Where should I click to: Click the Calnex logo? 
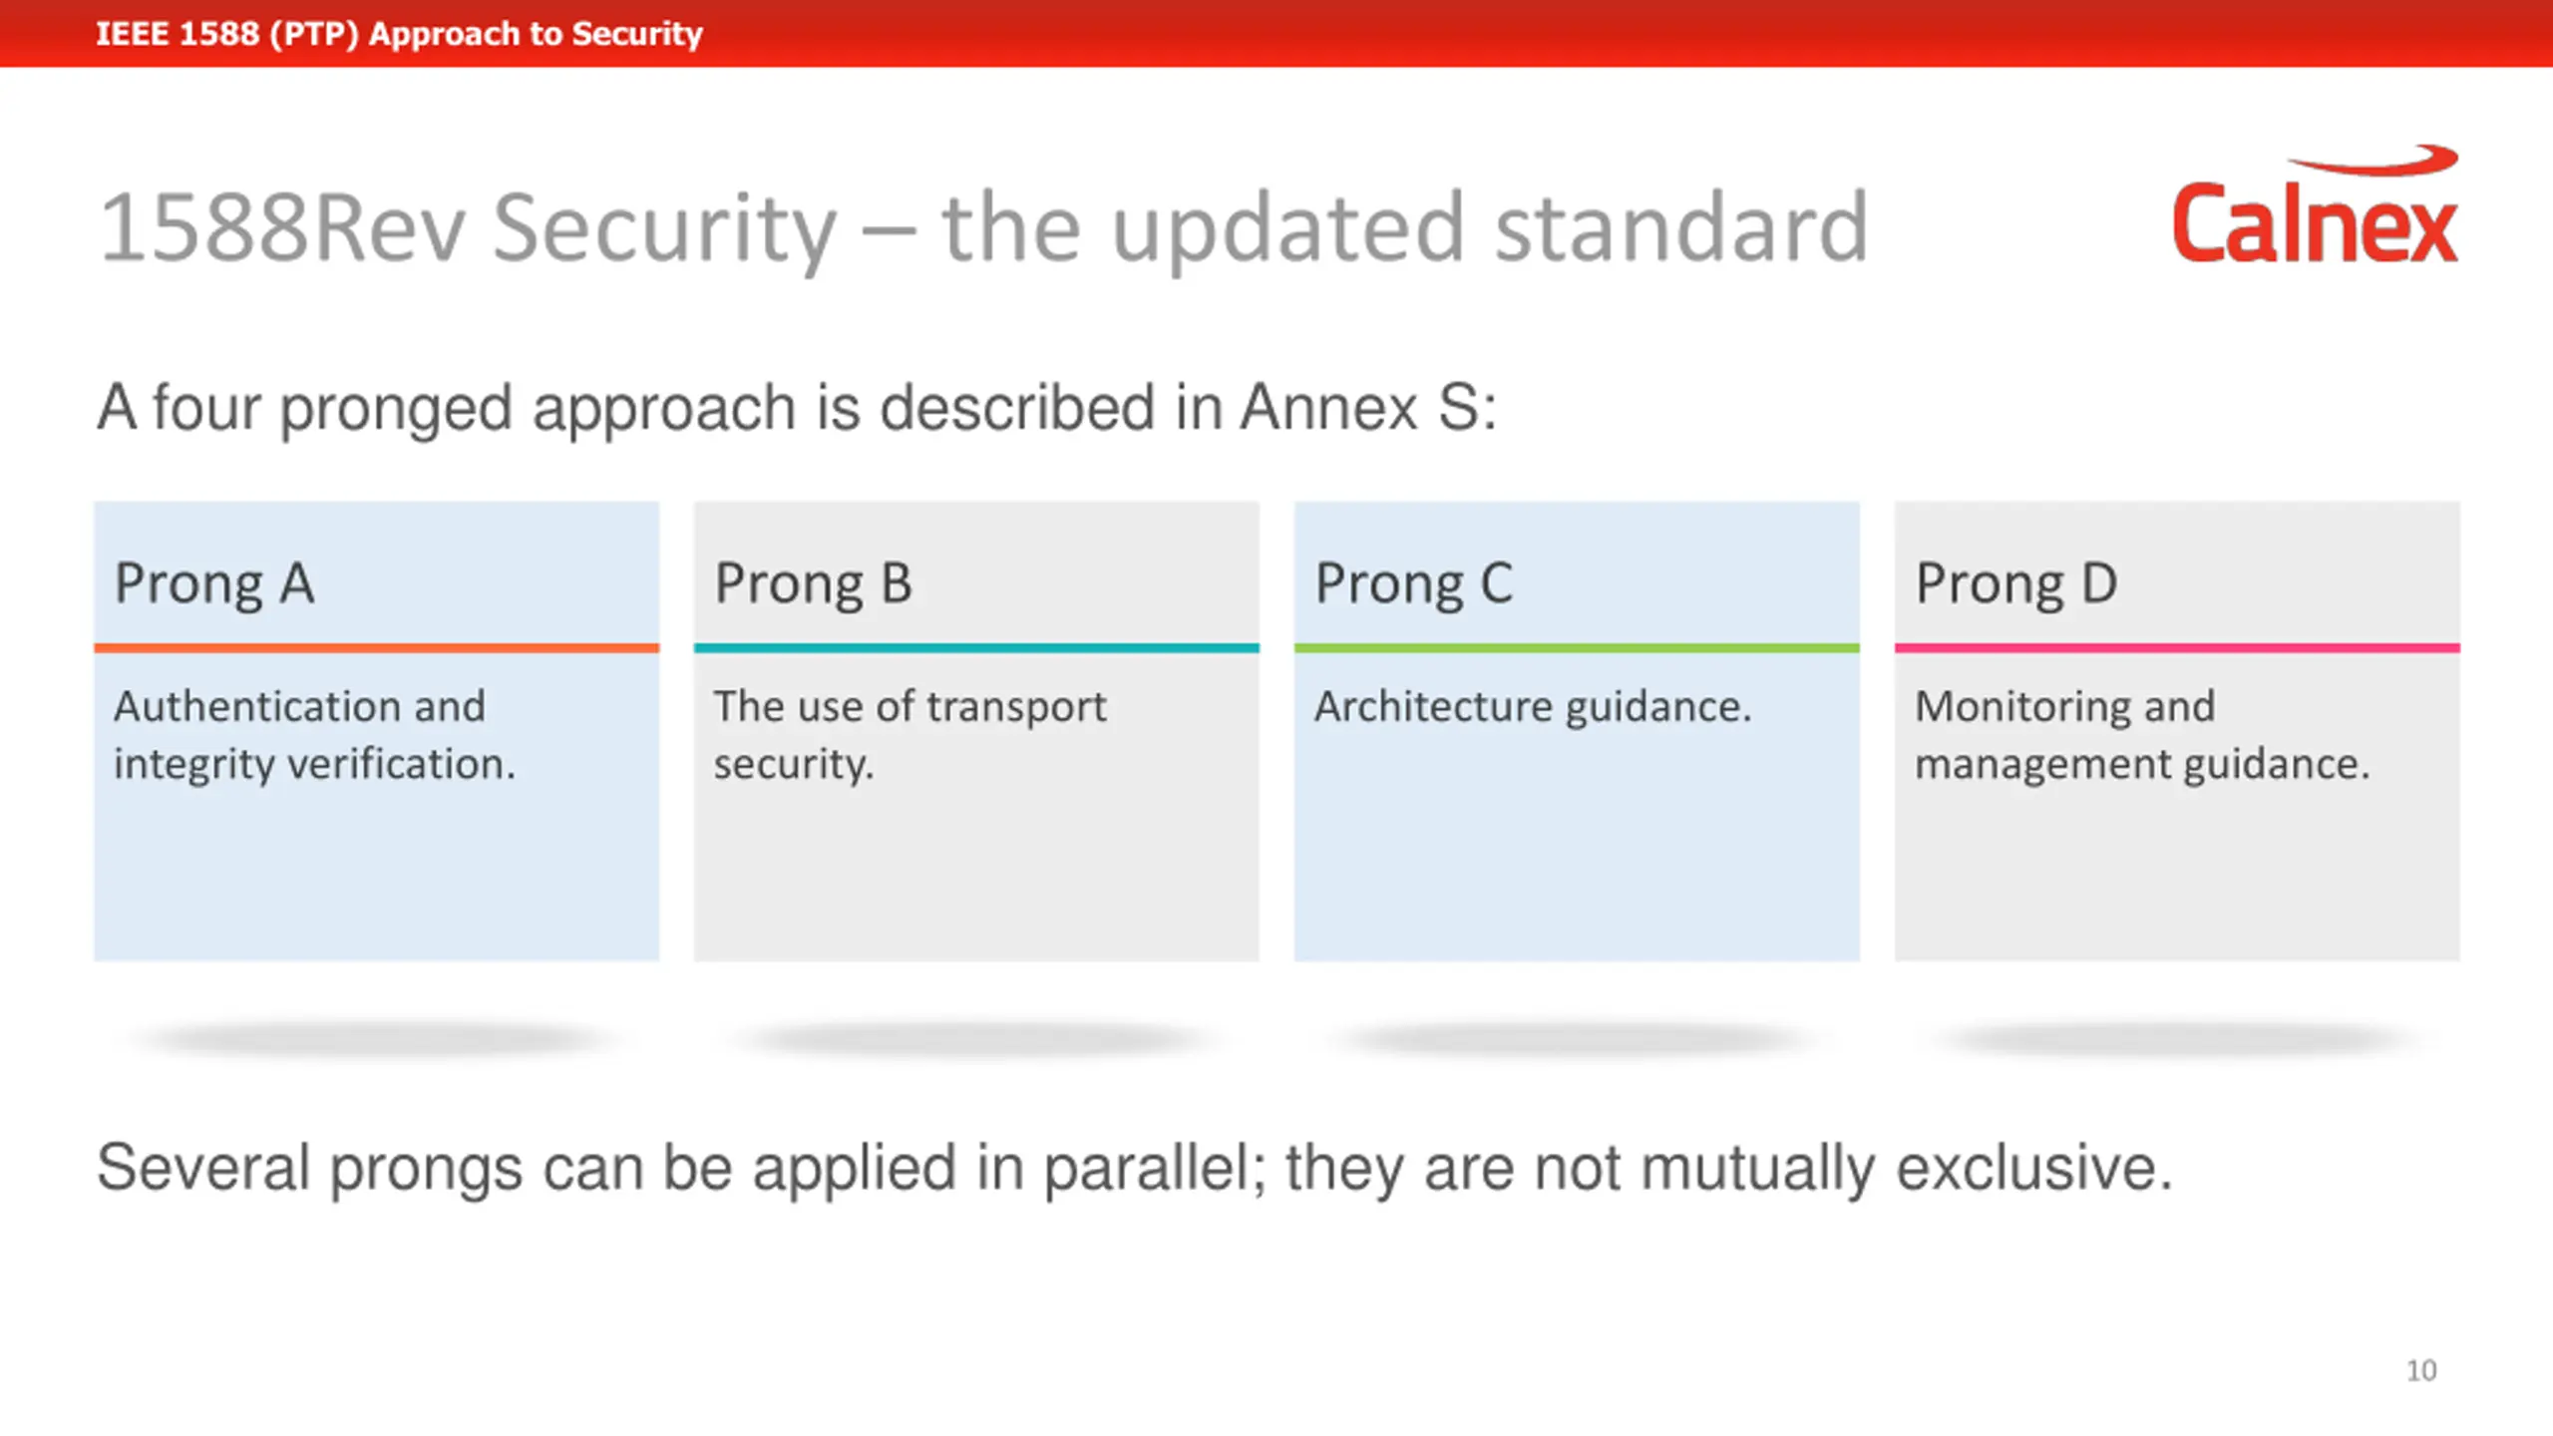click(x=2315, y=204)
